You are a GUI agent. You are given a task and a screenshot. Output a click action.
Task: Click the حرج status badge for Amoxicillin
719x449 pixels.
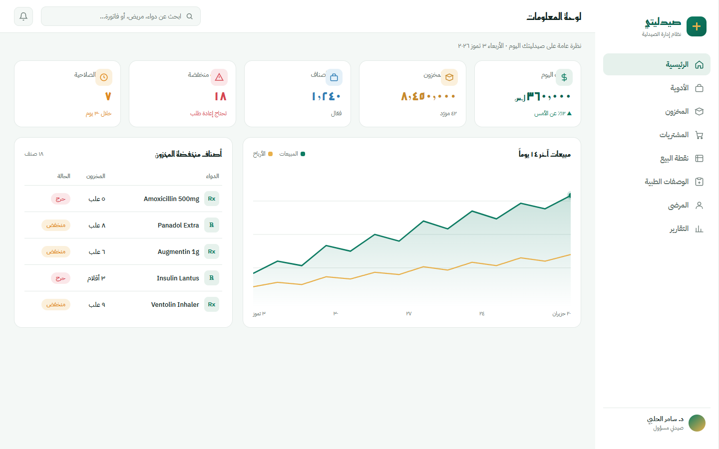60,199
